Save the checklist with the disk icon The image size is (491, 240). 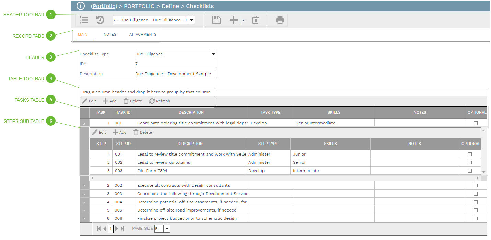pos(217,20)
